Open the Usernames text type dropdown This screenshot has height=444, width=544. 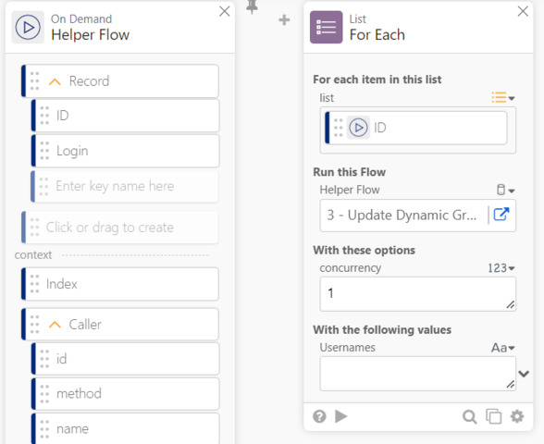click(502, 348)
